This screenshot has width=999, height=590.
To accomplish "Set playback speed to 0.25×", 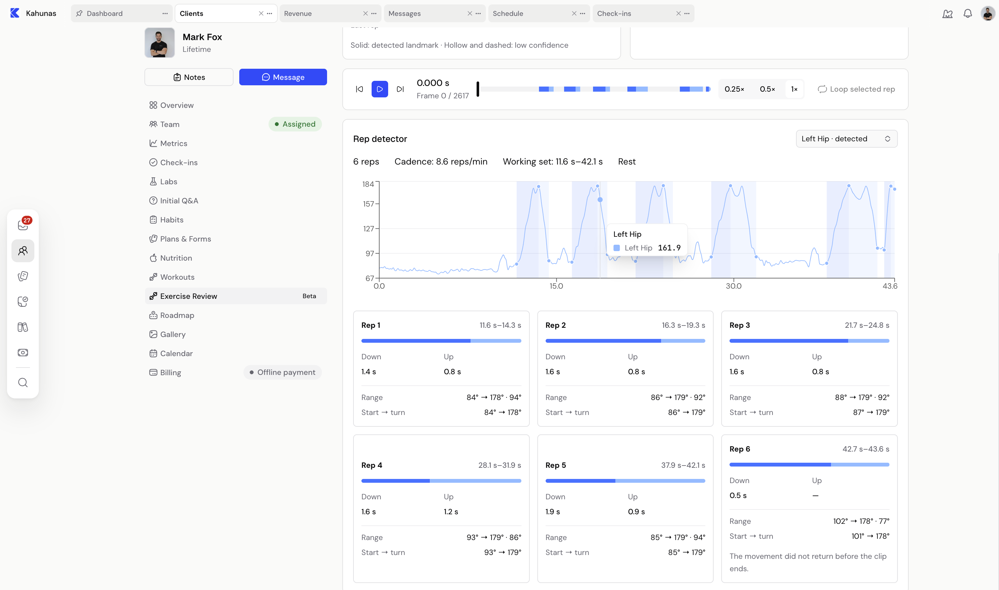I will point(734,89).
